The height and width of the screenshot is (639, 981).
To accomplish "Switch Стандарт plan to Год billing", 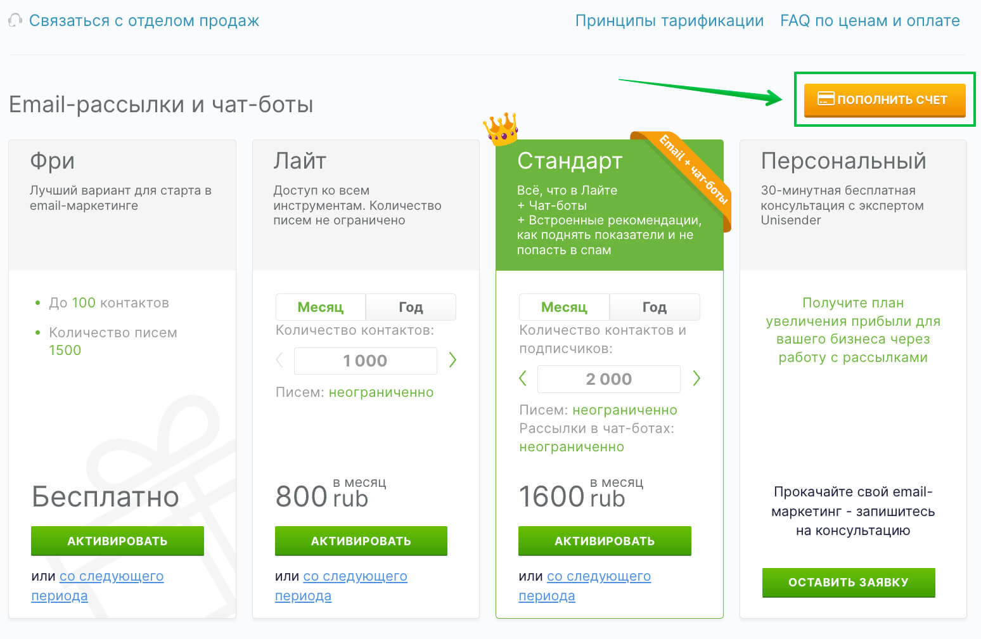I will click(655, 307).
